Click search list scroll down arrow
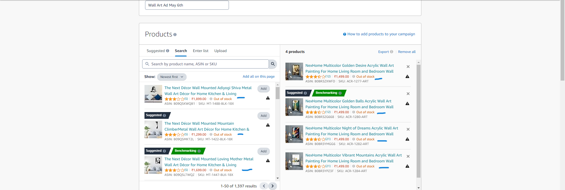Image resolution: width=565 pixels, height=190 pixels. pos(277,178)
